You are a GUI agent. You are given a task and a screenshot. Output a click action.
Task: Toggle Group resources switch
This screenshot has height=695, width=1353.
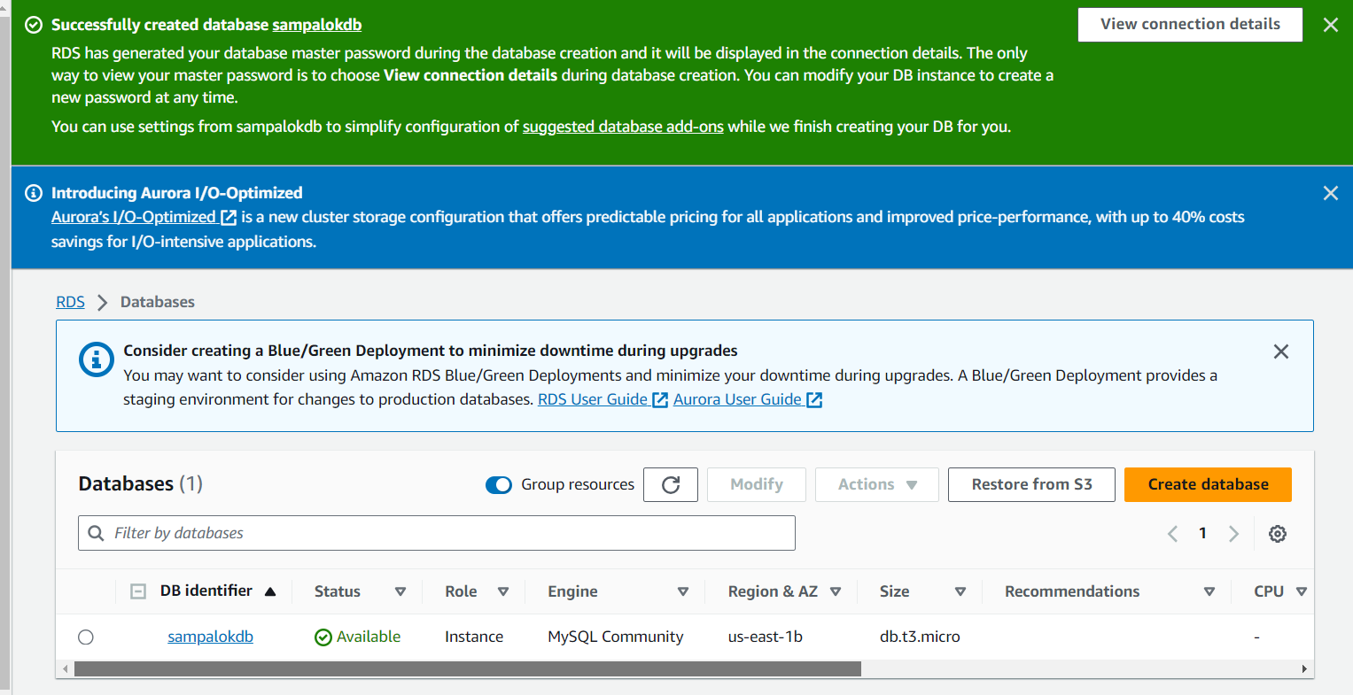[x=499, y=484]
